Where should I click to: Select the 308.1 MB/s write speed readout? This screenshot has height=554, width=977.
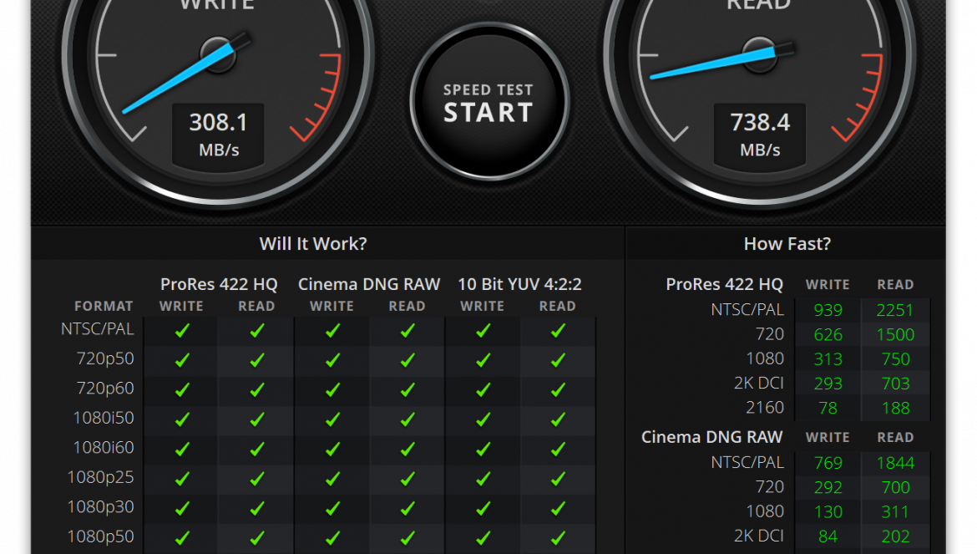coord(218,135)
